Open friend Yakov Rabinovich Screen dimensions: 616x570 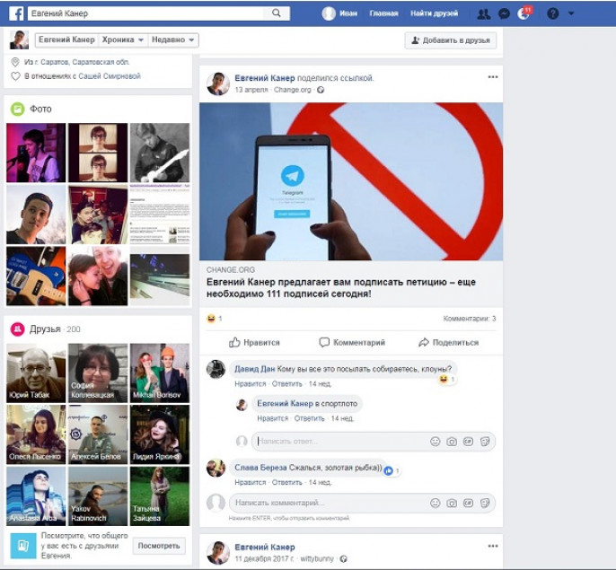click(x=98, y=496)
